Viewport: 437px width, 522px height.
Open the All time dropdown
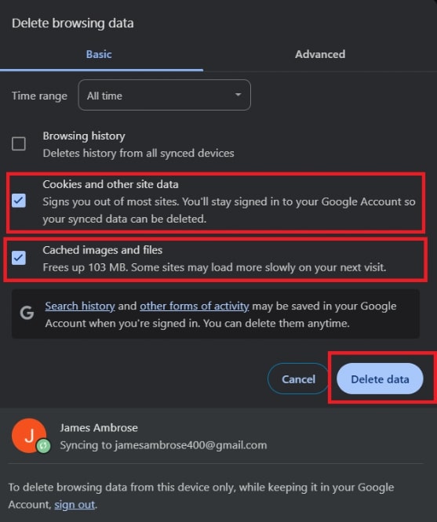[x=164, y=95]
